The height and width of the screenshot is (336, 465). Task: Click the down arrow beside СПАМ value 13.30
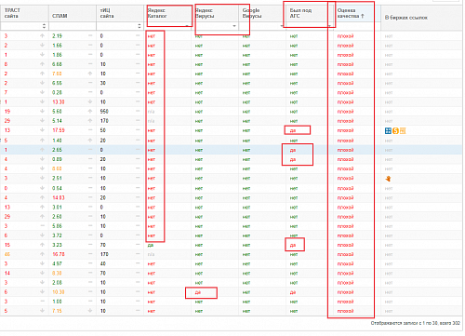coord(90,101)
